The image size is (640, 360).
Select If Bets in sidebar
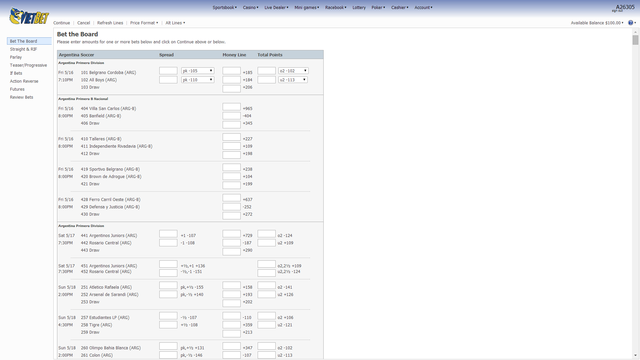(16, 73)
